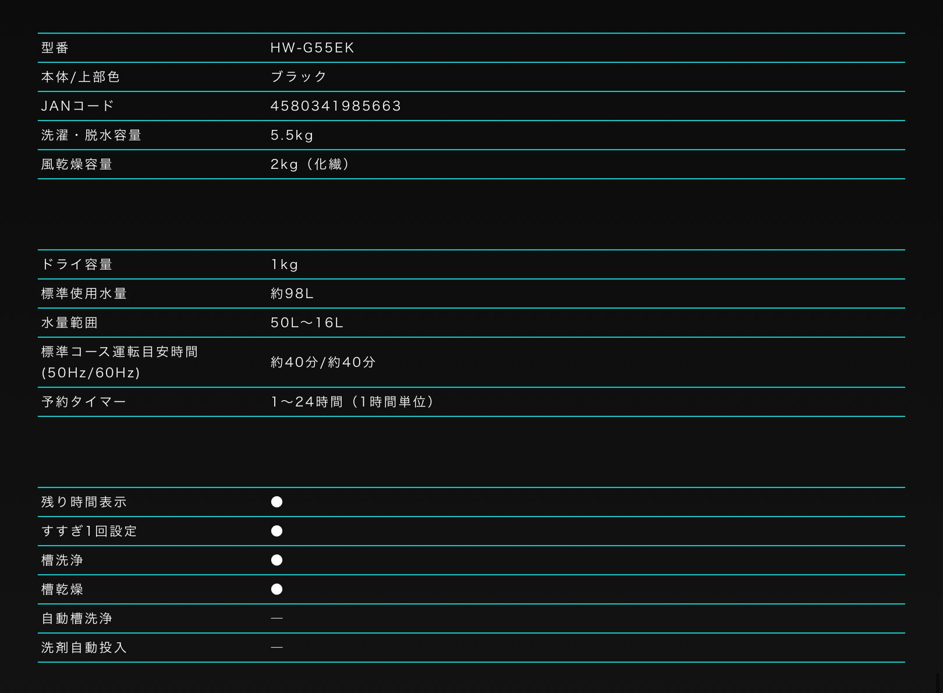
Task: Click the 予約タイマー label
Action: coord(83,402)
